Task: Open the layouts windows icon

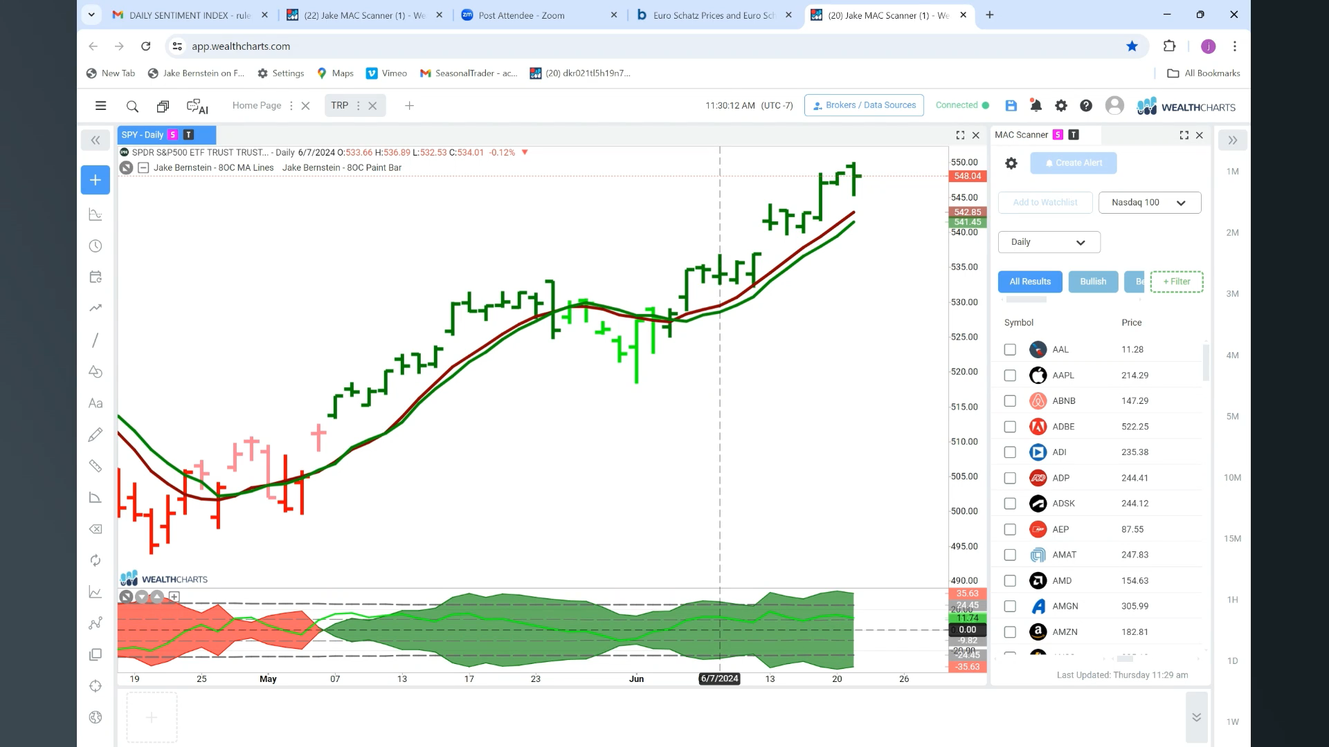Action: tap(163, 106)
